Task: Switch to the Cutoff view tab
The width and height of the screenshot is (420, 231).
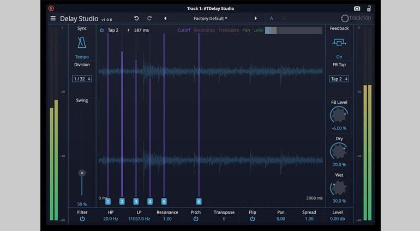Action: (x=184, y=30)
